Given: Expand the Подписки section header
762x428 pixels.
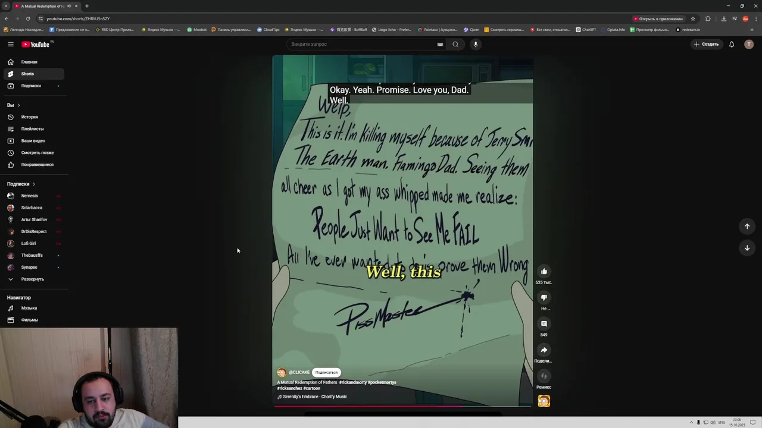Looking at the screenshot, I should pos(21,184).
